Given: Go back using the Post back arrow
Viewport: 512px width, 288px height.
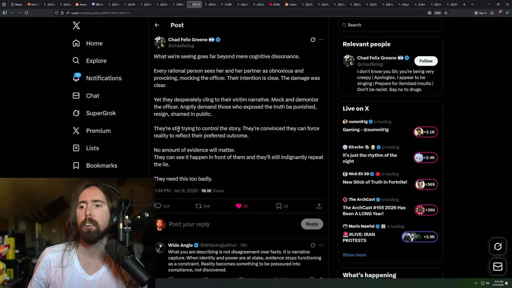Looking at the screenshot, I should pyautogui.click(x=157, y=25).
